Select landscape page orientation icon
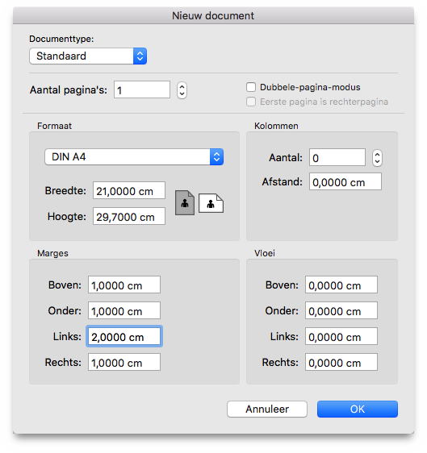 pos(211,203)
